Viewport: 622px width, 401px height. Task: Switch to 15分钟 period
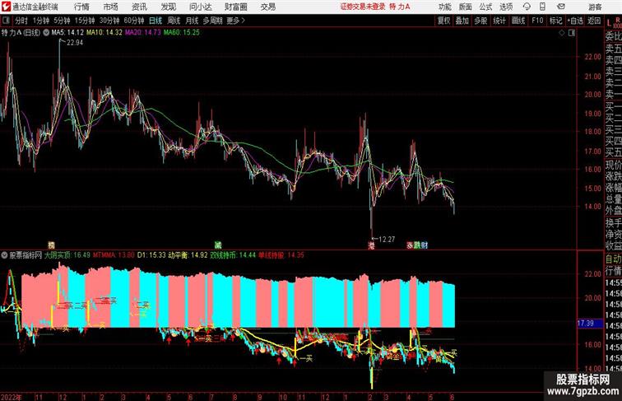[x=85, y=21]
